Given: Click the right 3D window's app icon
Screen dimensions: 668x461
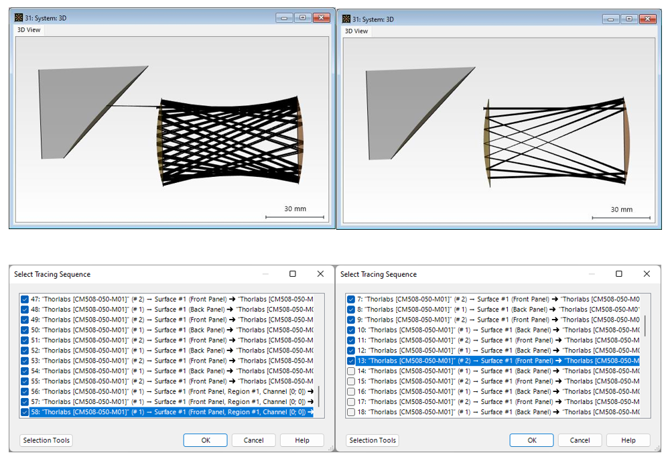Looking at the screenshot, I should click(x=346, y=19).
